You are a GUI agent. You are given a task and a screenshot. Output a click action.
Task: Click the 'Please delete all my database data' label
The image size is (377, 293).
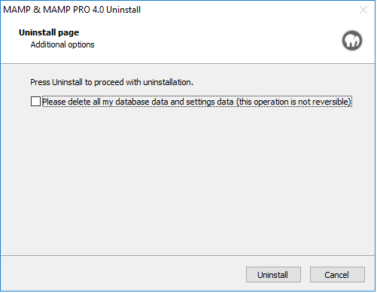click(197, 102)
